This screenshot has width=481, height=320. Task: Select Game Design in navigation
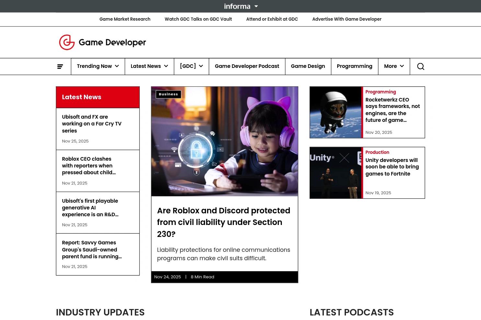coord(308,66)
